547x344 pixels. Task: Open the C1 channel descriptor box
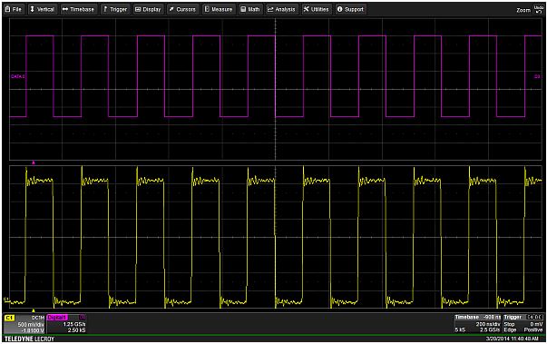(x=24, y=324)
